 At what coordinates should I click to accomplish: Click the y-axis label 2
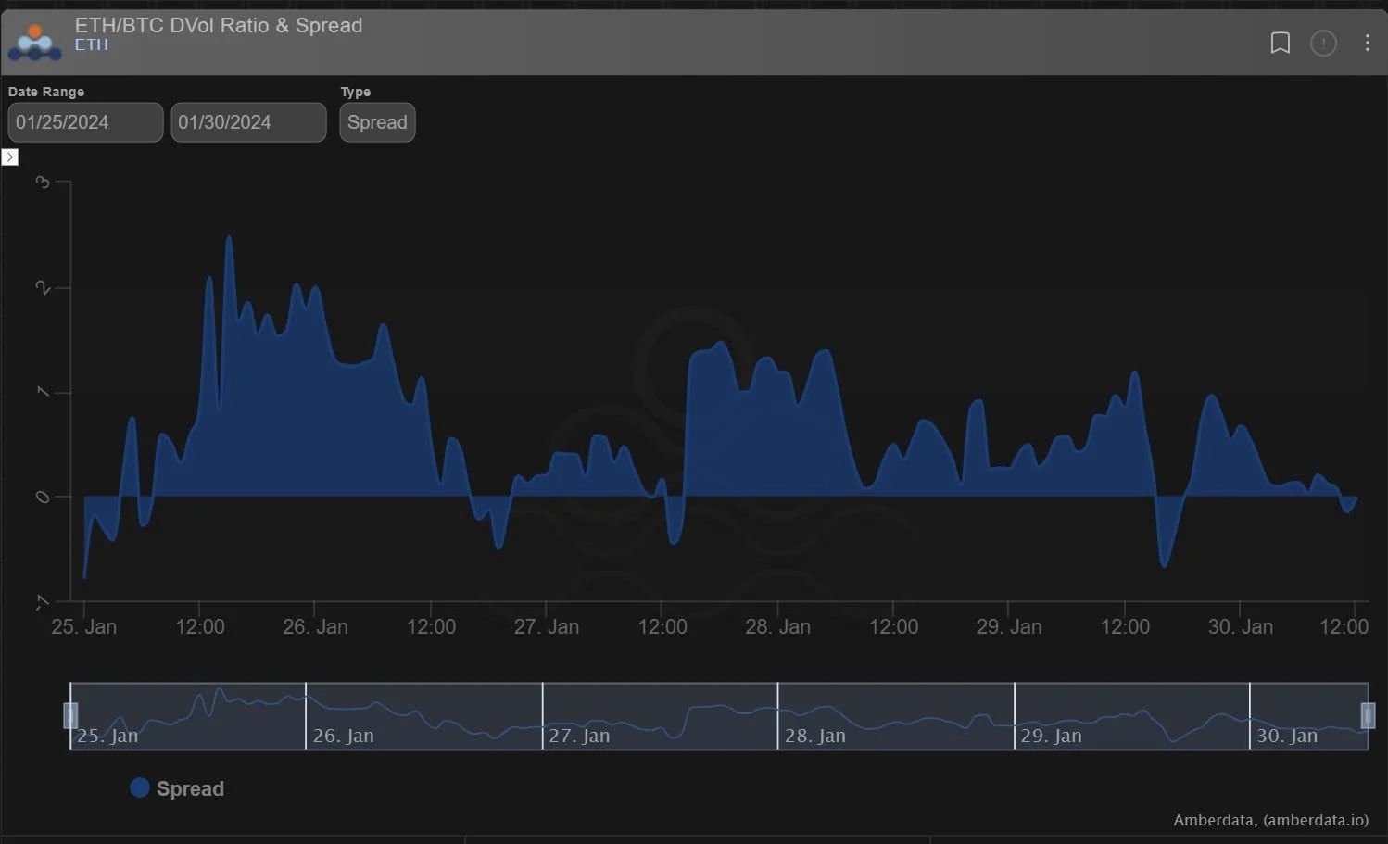coord(43,288)
